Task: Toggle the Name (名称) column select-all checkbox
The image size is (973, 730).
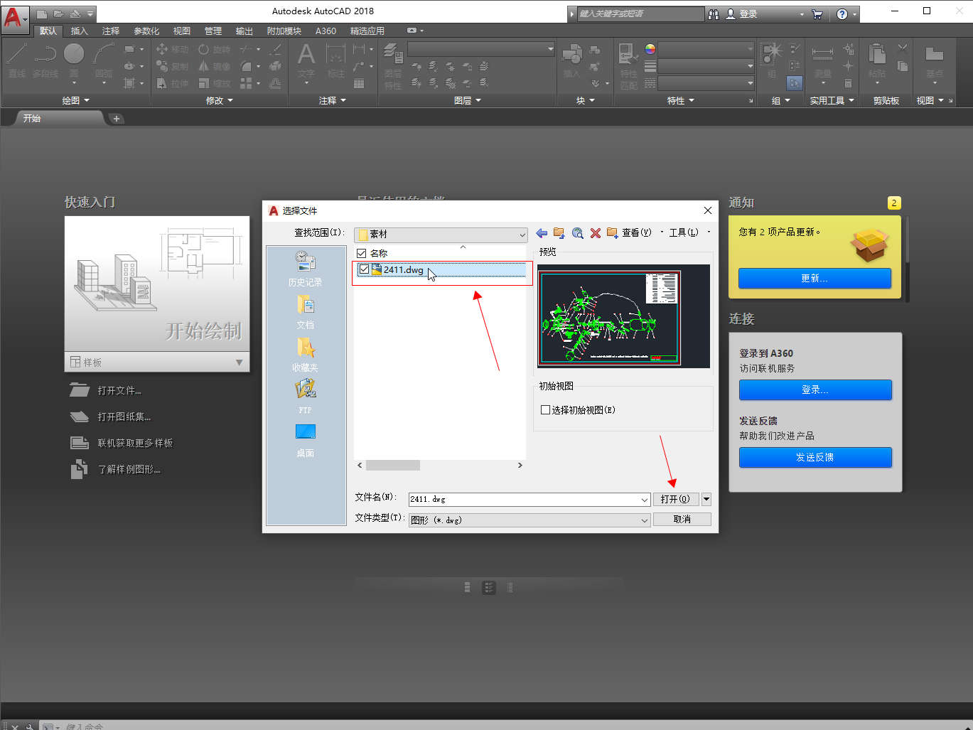Action: pos(361,253)
